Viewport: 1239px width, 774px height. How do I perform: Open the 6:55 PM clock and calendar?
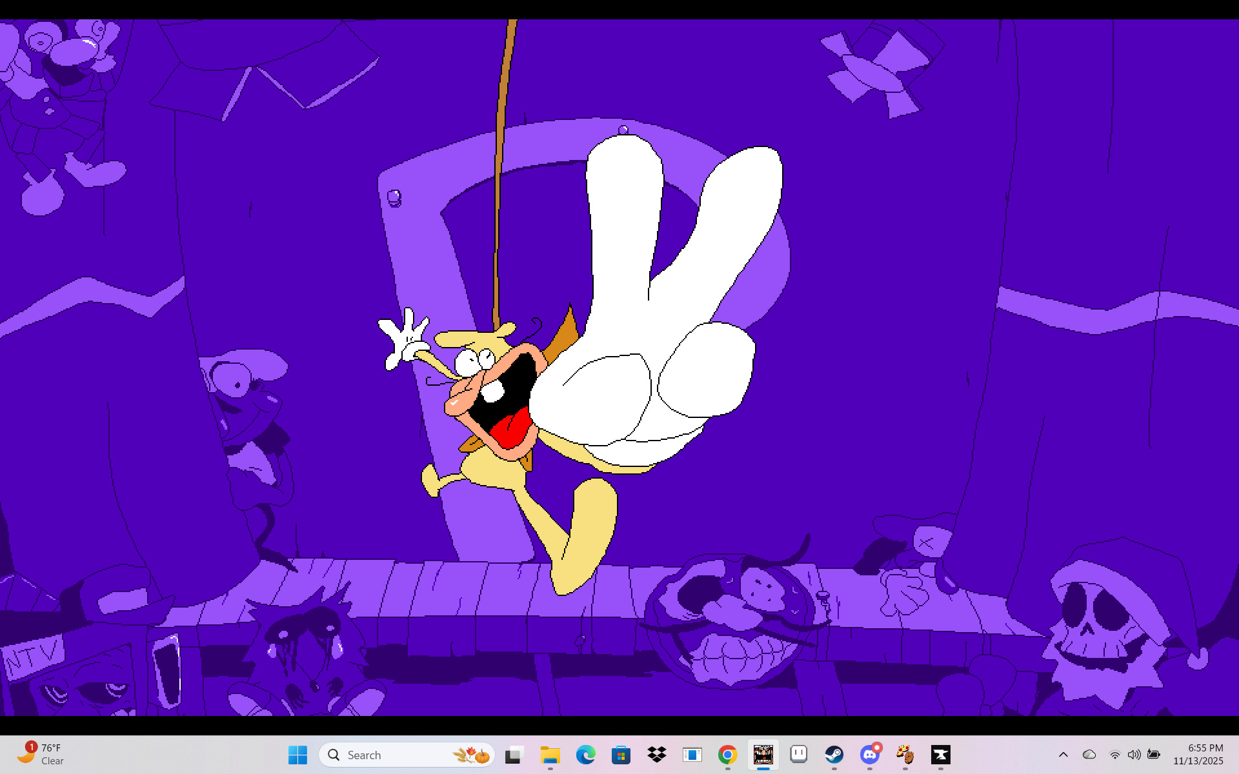[x=1198, y=755]
